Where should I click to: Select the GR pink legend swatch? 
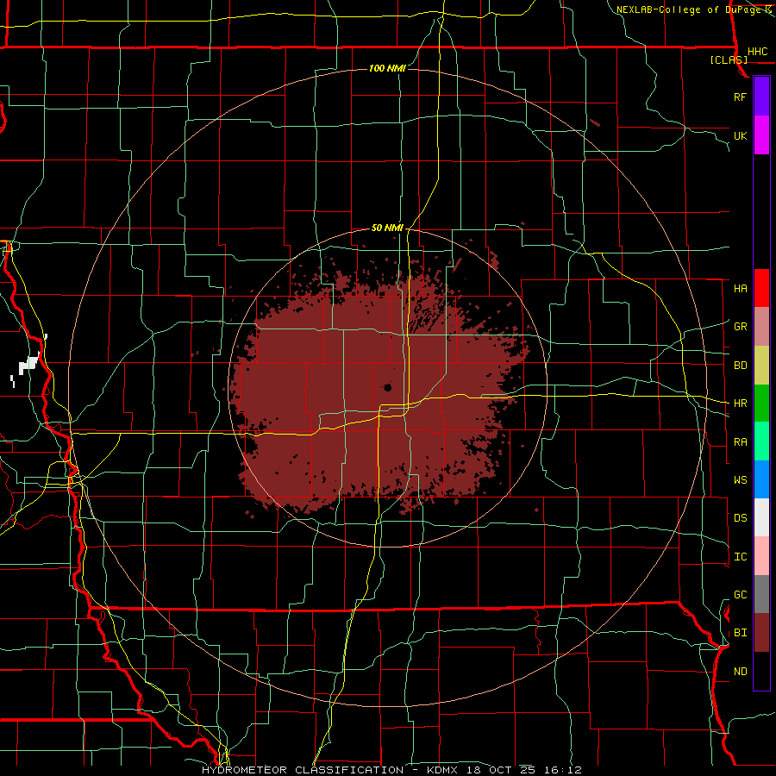click(x=761, y=327)
